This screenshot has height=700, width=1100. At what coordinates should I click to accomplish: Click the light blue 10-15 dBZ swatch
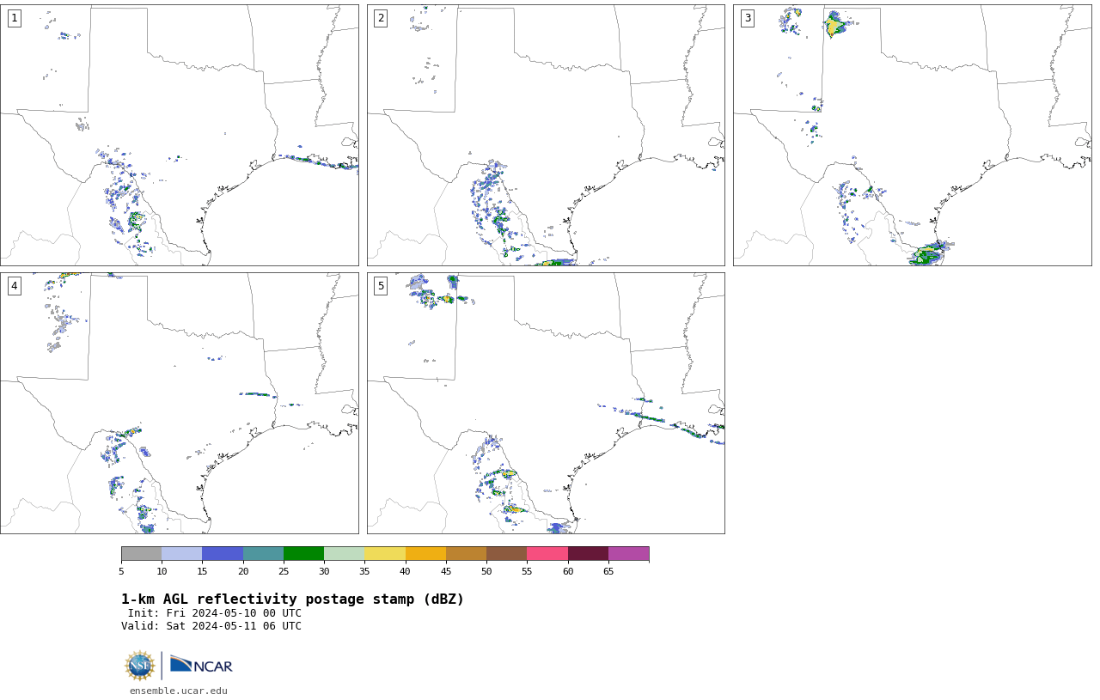[x=182, y=553]
